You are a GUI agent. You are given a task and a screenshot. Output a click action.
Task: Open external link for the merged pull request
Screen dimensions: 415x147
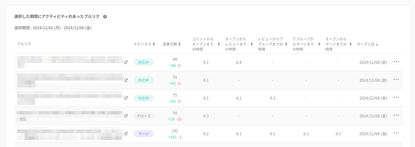pos(126,134)
